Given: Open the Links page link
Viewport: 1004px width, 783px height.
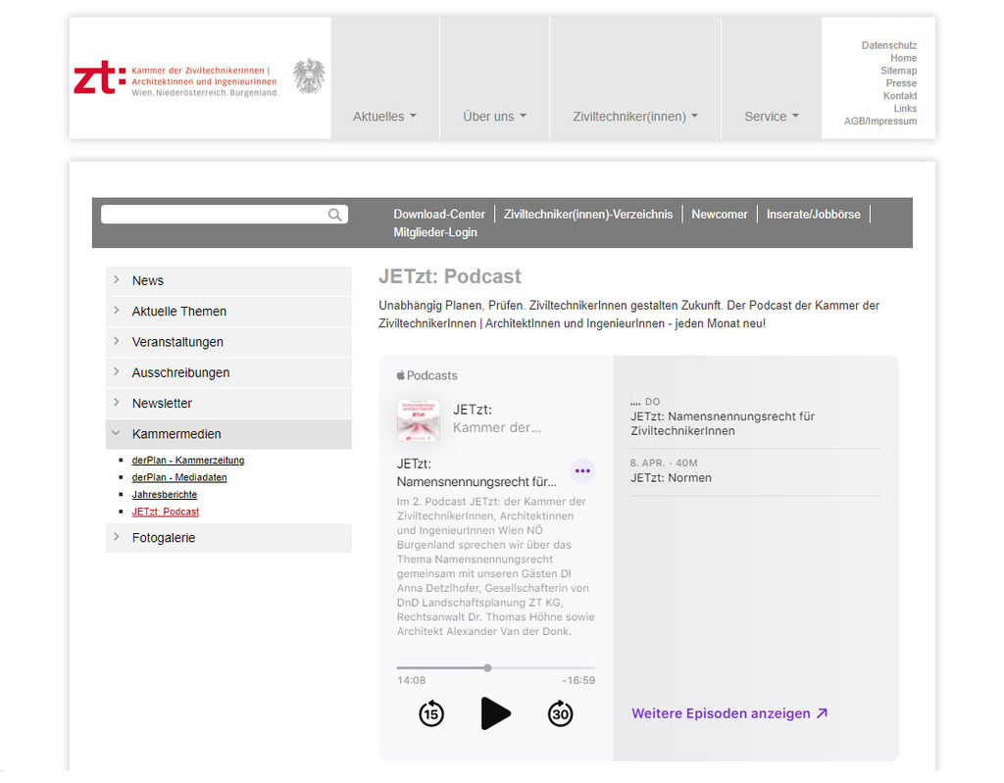Looking at the screenshot, I should click(905, 108).
